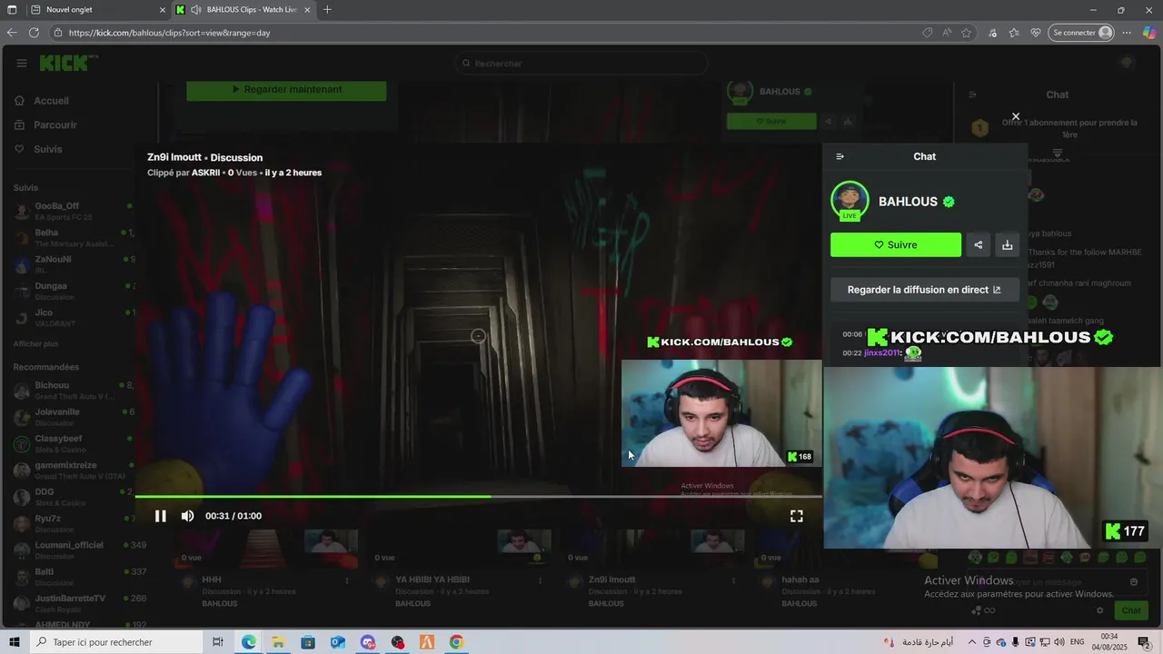Image resolution: width=1163 pixels, height=654 pixels.
Task: Open Edge settings and more menu
Action: click(1128, 33)
